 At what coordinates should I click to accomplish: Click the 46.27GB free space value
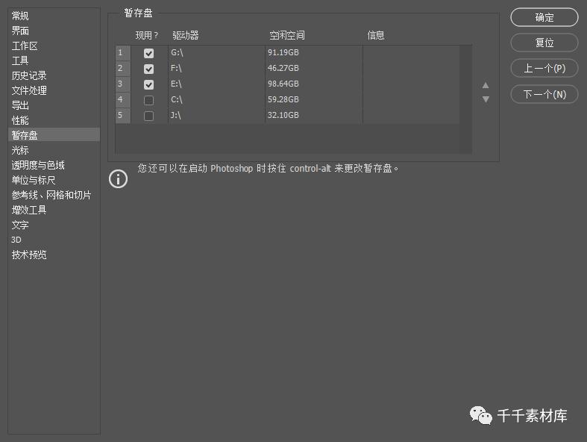[x=283, y=68]
